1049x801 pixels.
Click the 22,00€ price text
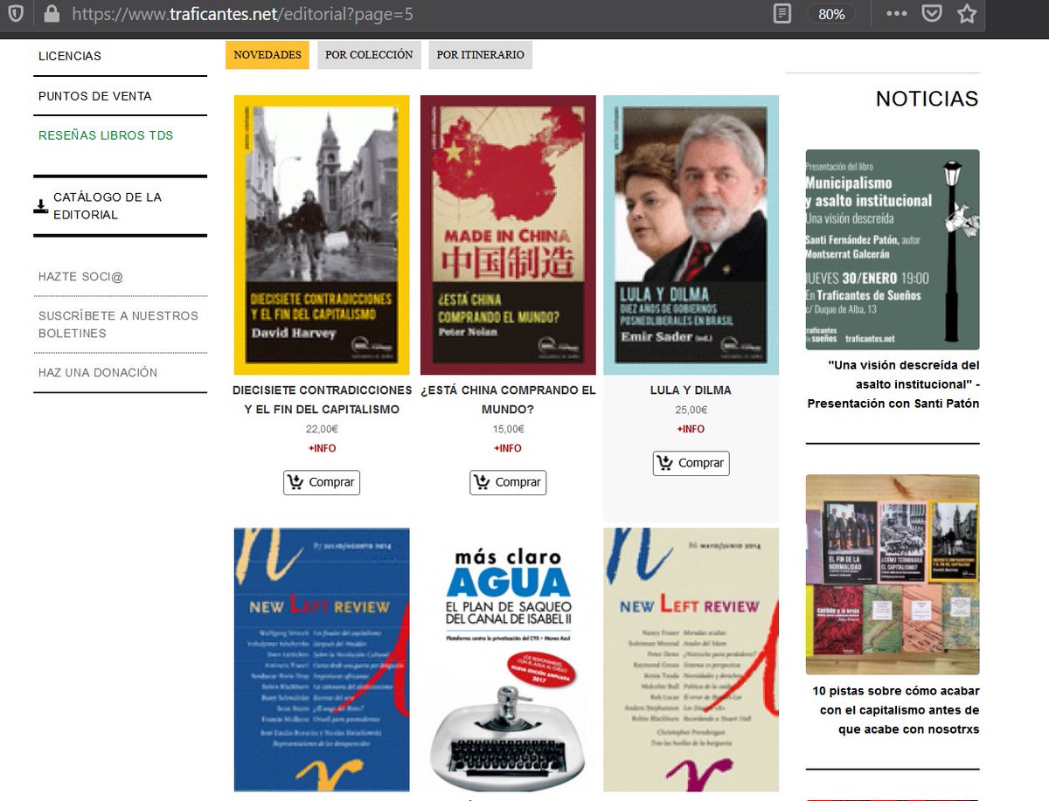pos(322,429)
